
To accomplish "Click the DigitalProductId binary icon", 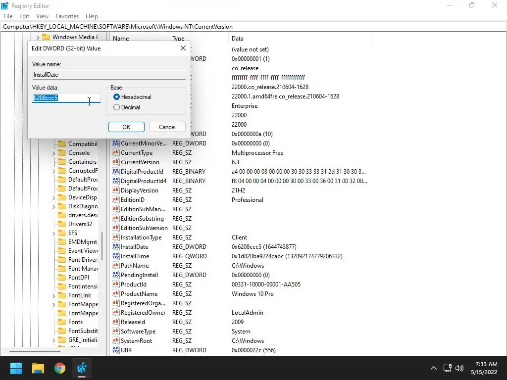I will click(116, 171).
